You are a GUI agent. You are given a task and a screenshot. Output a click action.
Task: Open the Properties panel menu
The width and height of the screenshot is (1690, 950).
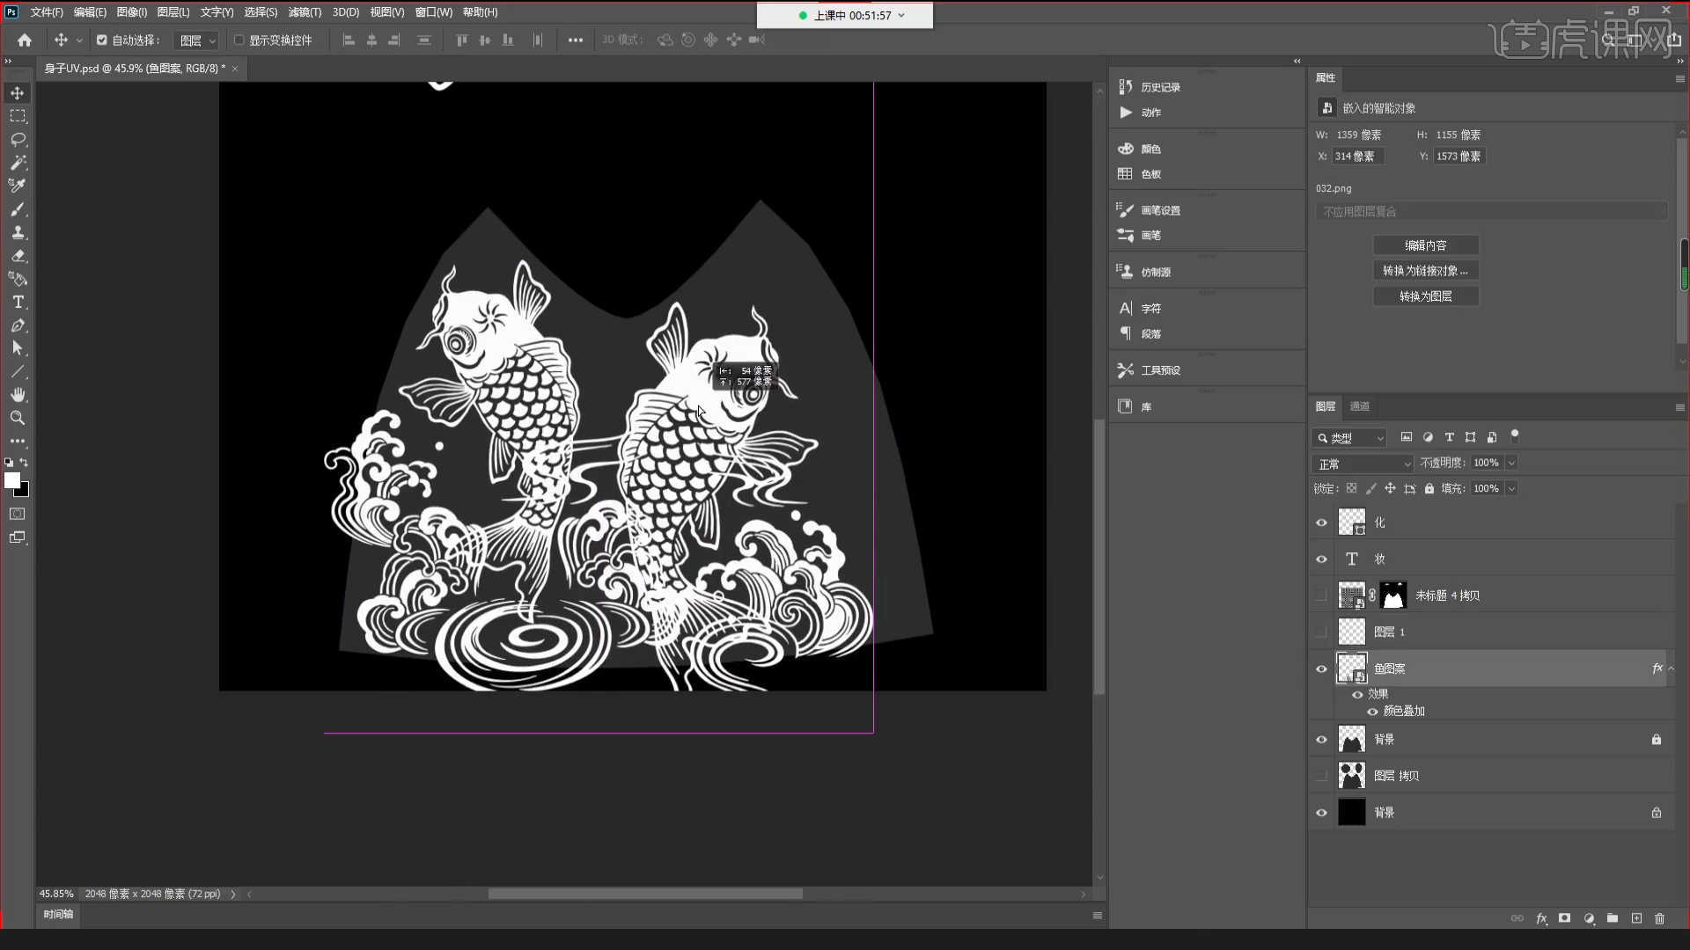tap(1679, 78)
